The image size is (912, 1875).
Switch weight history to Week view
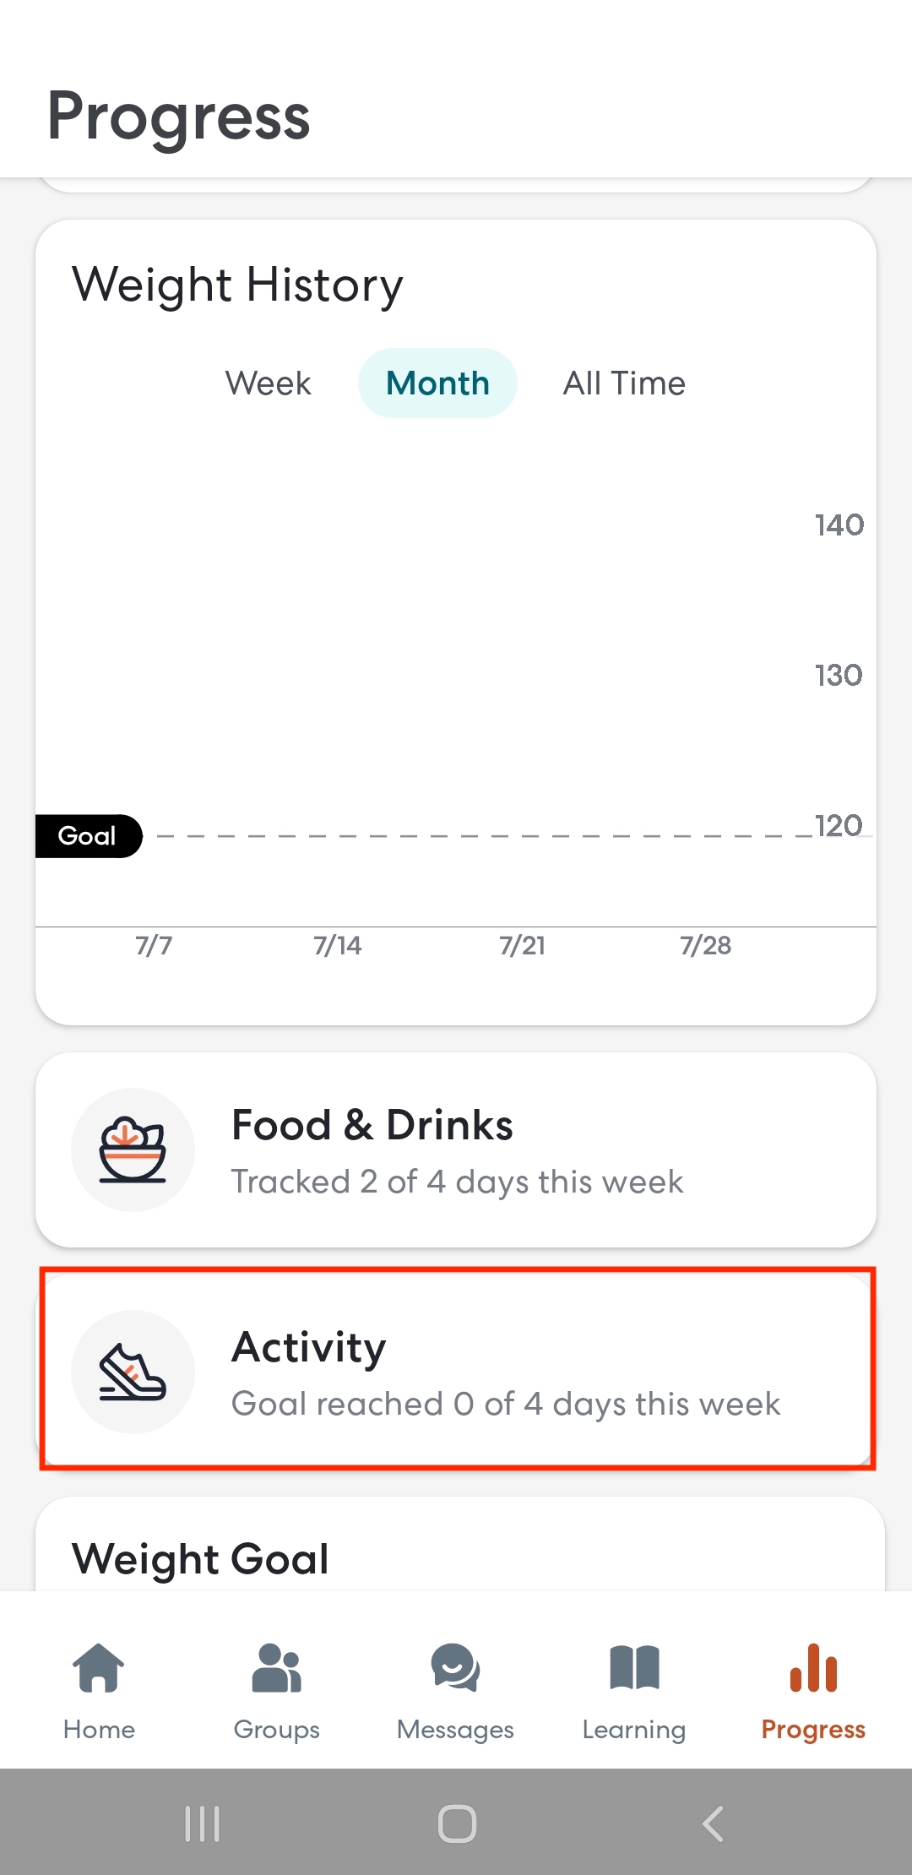click(x=268, y=383)
